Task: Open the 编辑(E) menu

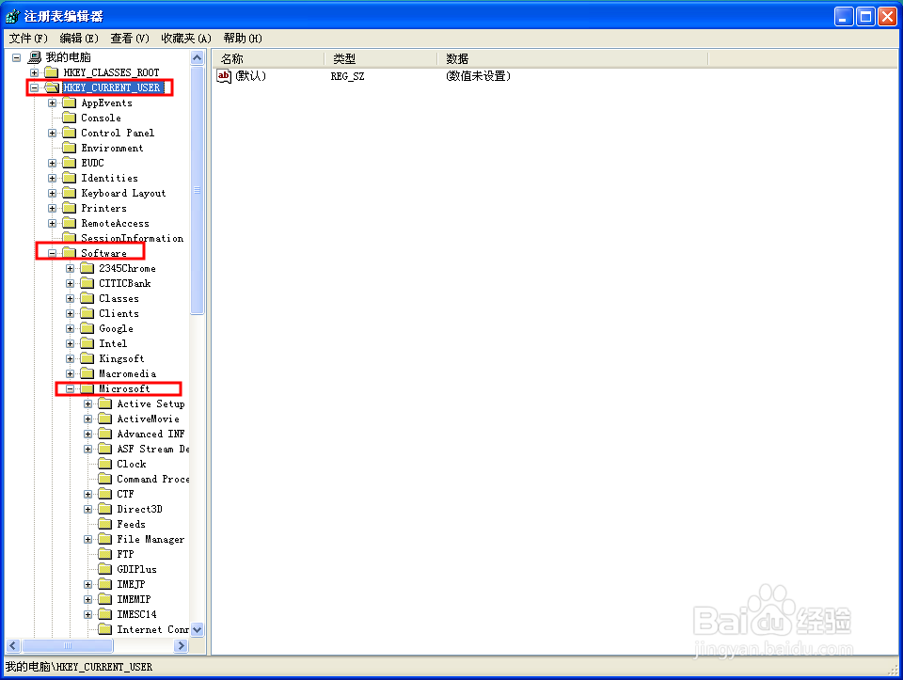Action: (79, 39)
